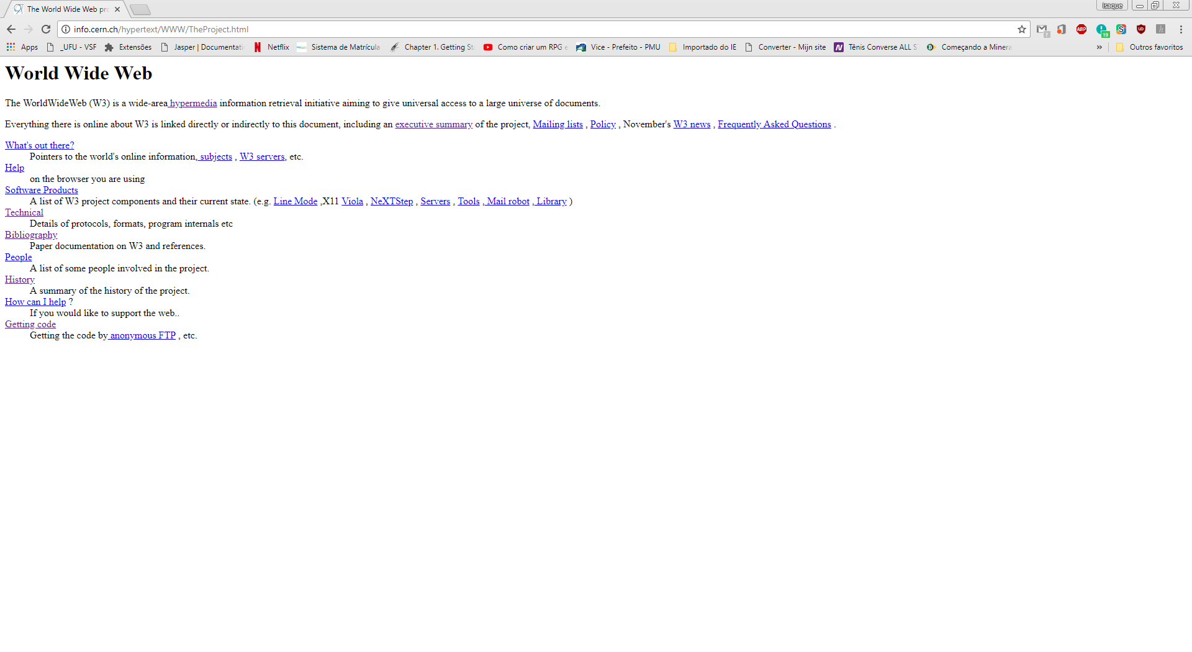Screen dimensions: 1192x652
Task: Open the Importado do IE bookmark folder
Action: pyautogui.click(x=703, y=47)
